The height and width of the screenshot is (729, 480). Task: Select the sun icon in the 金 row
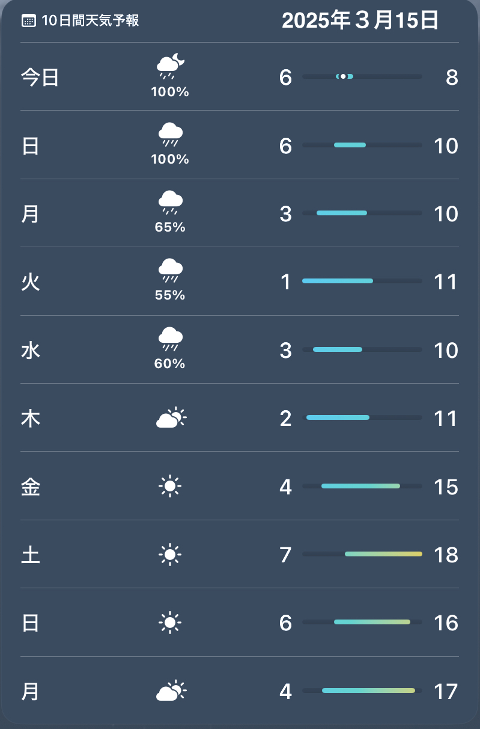[170, 486]
